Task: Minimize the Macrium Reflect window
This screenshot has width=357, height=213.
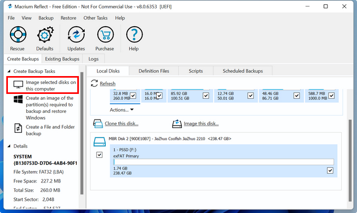Action: pyautogui.click(x=308, y=6)
